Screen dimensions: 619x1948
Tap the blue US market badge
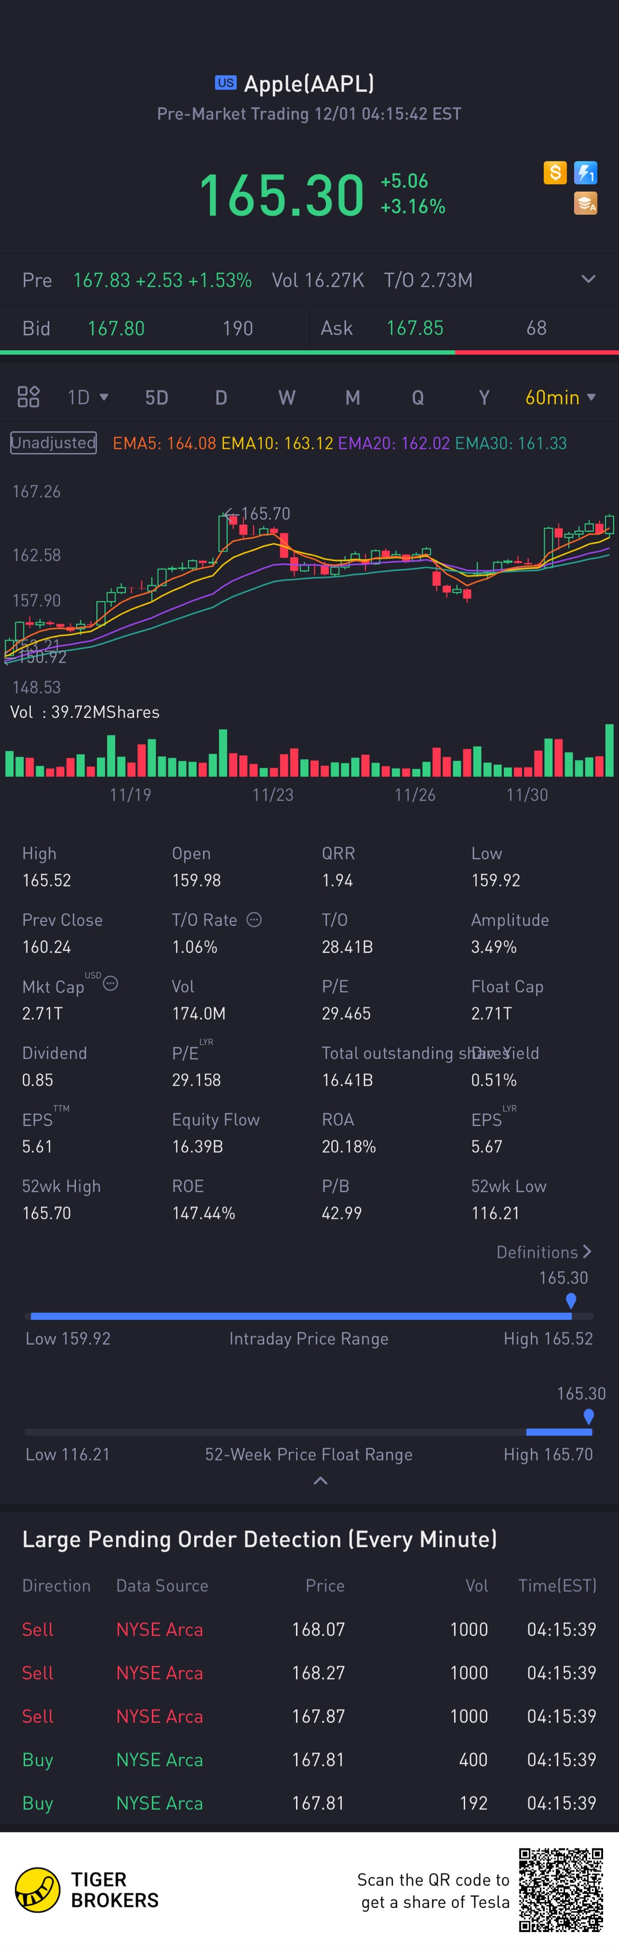(225, 83)
